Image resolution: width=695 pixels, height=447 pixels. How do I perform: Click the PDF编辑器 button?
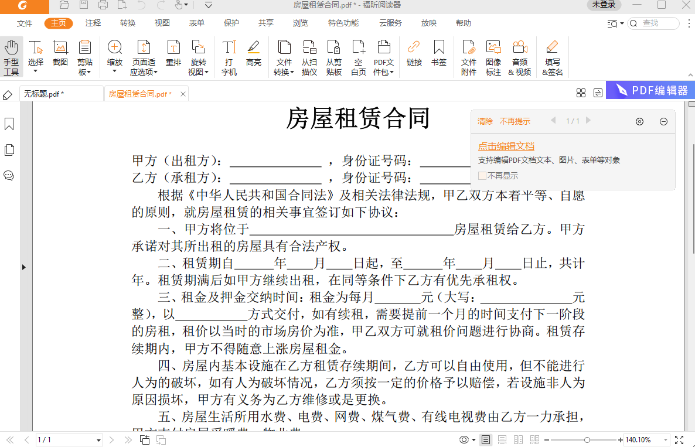click(650, 90)
